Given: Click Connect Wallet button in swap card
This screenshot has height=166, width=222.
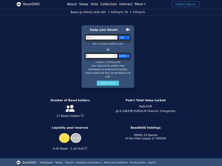Looking at the screenshot, I should 108,83.
